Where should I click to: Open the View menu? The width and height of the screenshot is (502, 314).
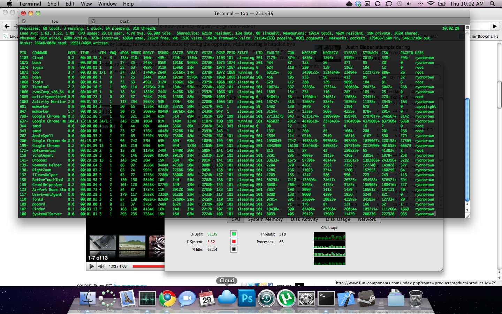pos(86,3)
